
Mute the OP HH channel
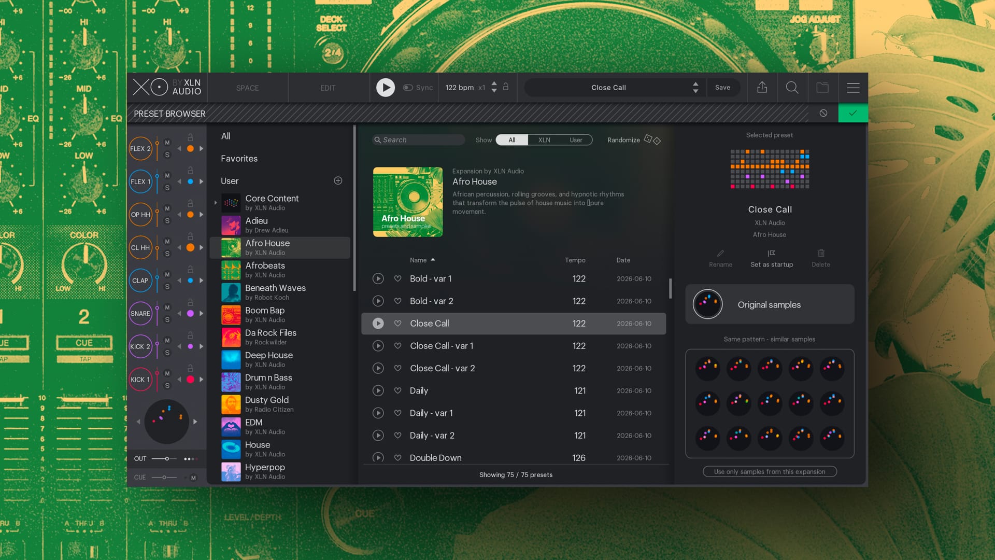pos(167,208)
